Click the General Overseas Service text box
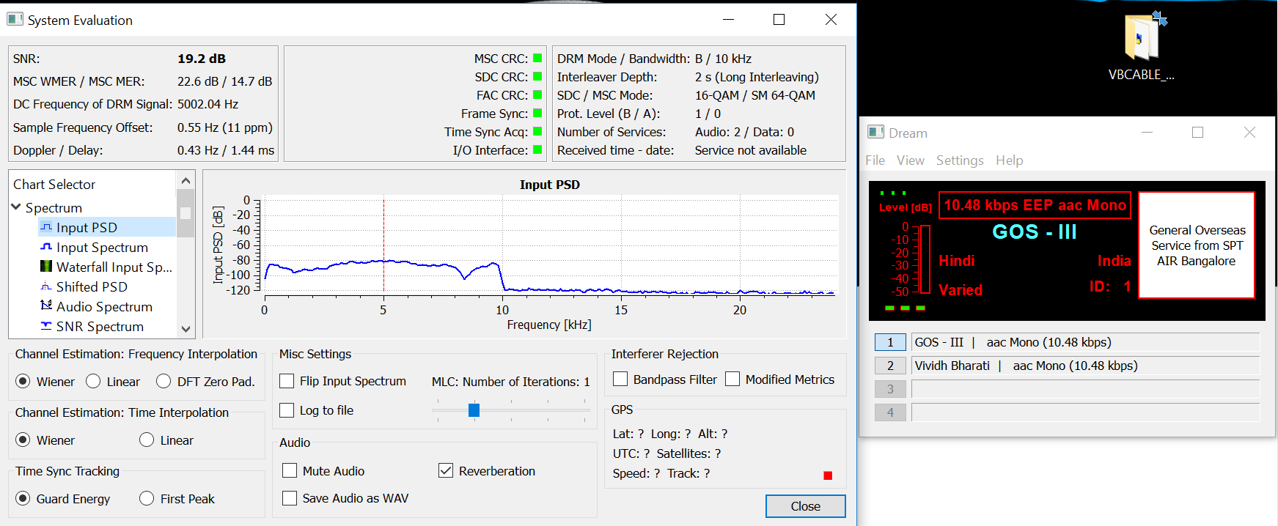 1197,245
